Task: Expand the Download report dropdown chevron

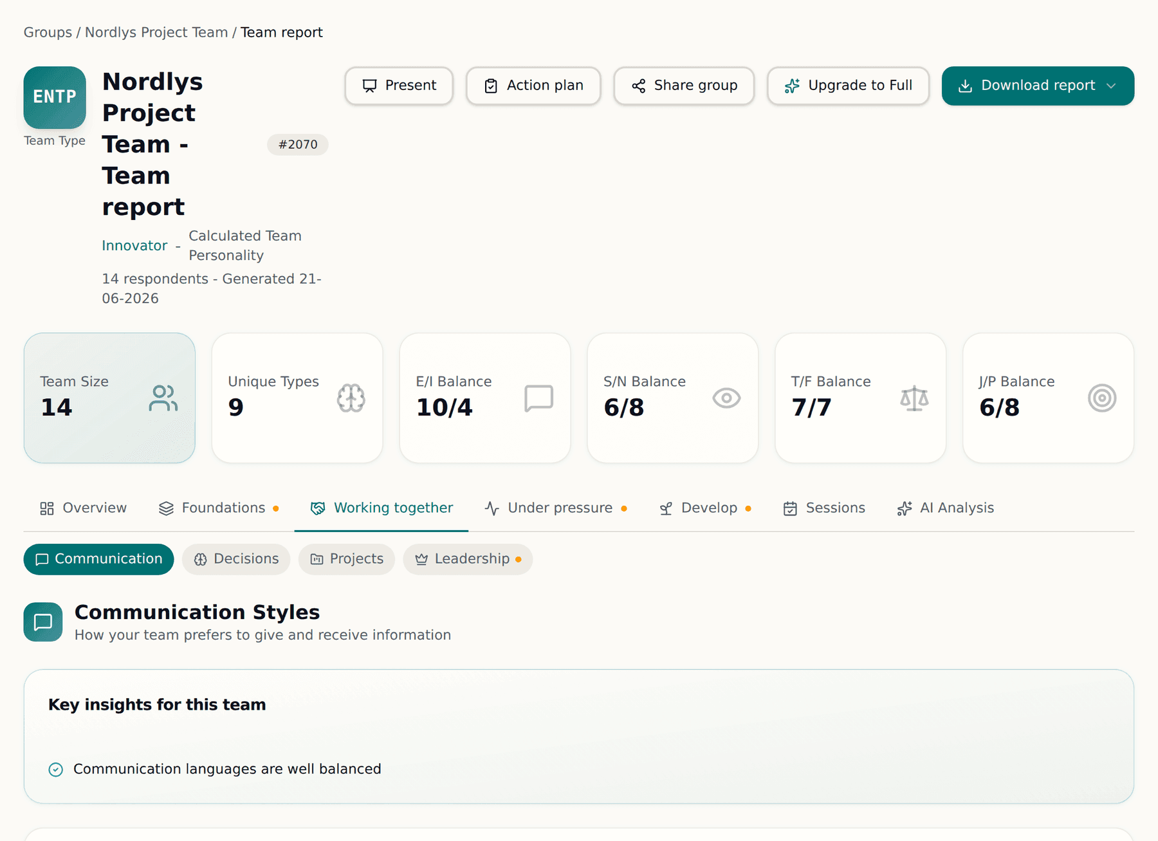Action: [x=1111, y=86]
